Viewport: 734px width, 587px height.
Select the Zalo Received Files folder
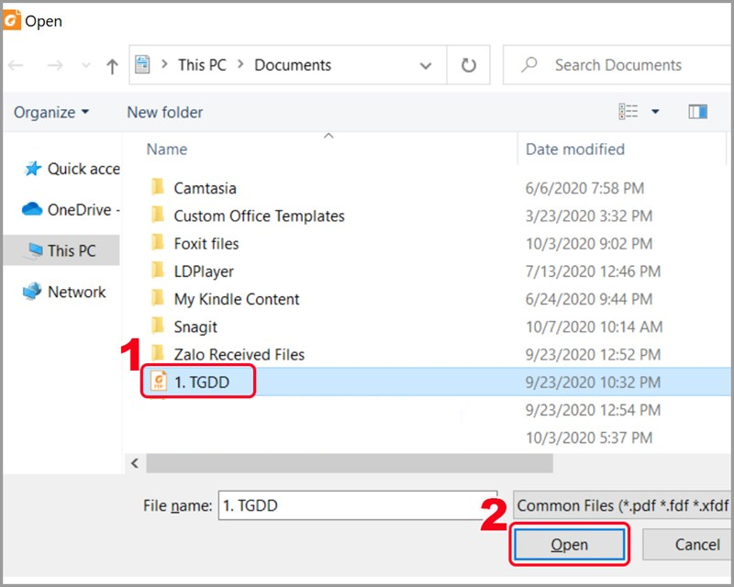(239, 354)
